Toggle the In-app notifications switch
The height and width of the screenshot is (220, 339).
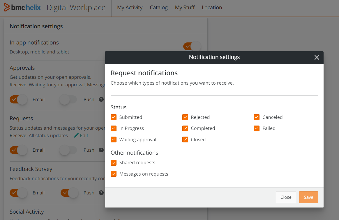tap(192, 46)
